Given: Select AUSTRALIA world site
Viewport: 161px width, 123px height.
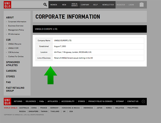Looking at the screenshot, I should 24,108.
